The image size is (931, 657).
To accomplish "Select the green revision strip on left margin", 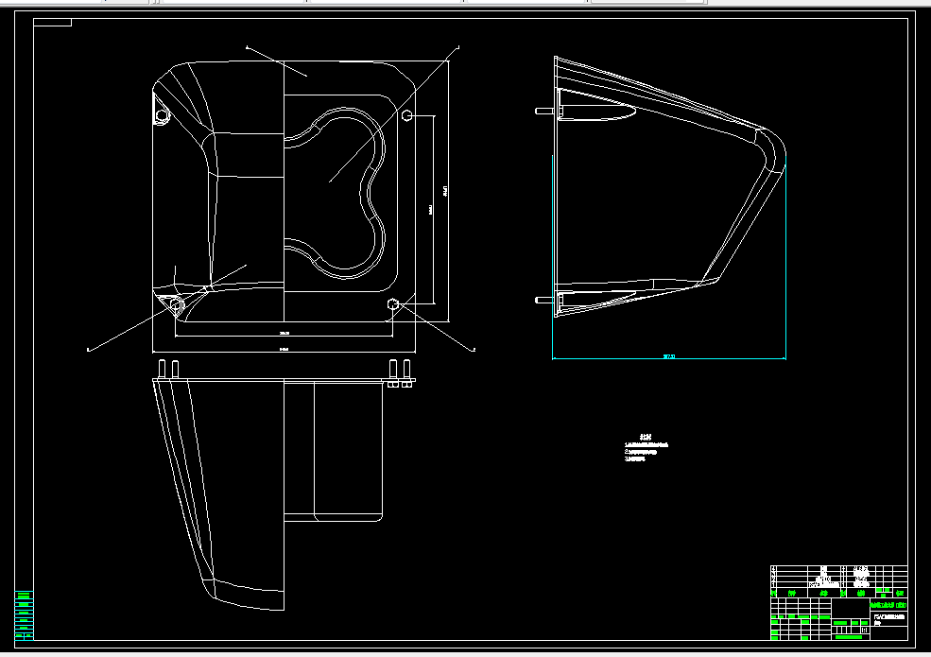I will [24, 614].
